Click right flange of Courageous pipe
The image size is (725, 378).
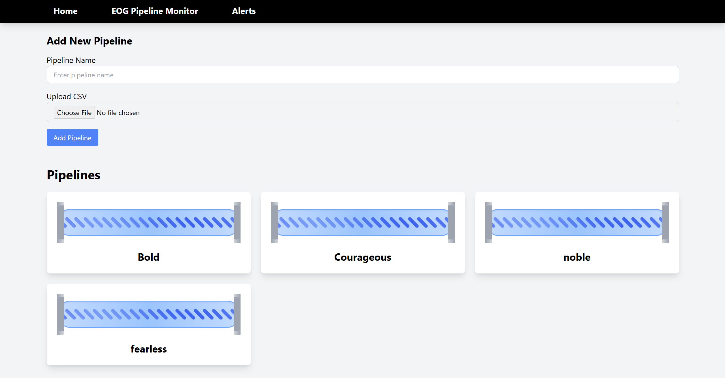(x=451, y=222)
